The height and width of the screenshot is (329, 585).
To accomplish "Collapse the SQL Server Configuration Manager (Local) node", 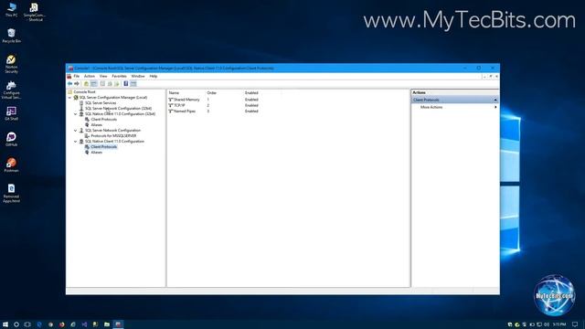I will [x=69, y=98].
